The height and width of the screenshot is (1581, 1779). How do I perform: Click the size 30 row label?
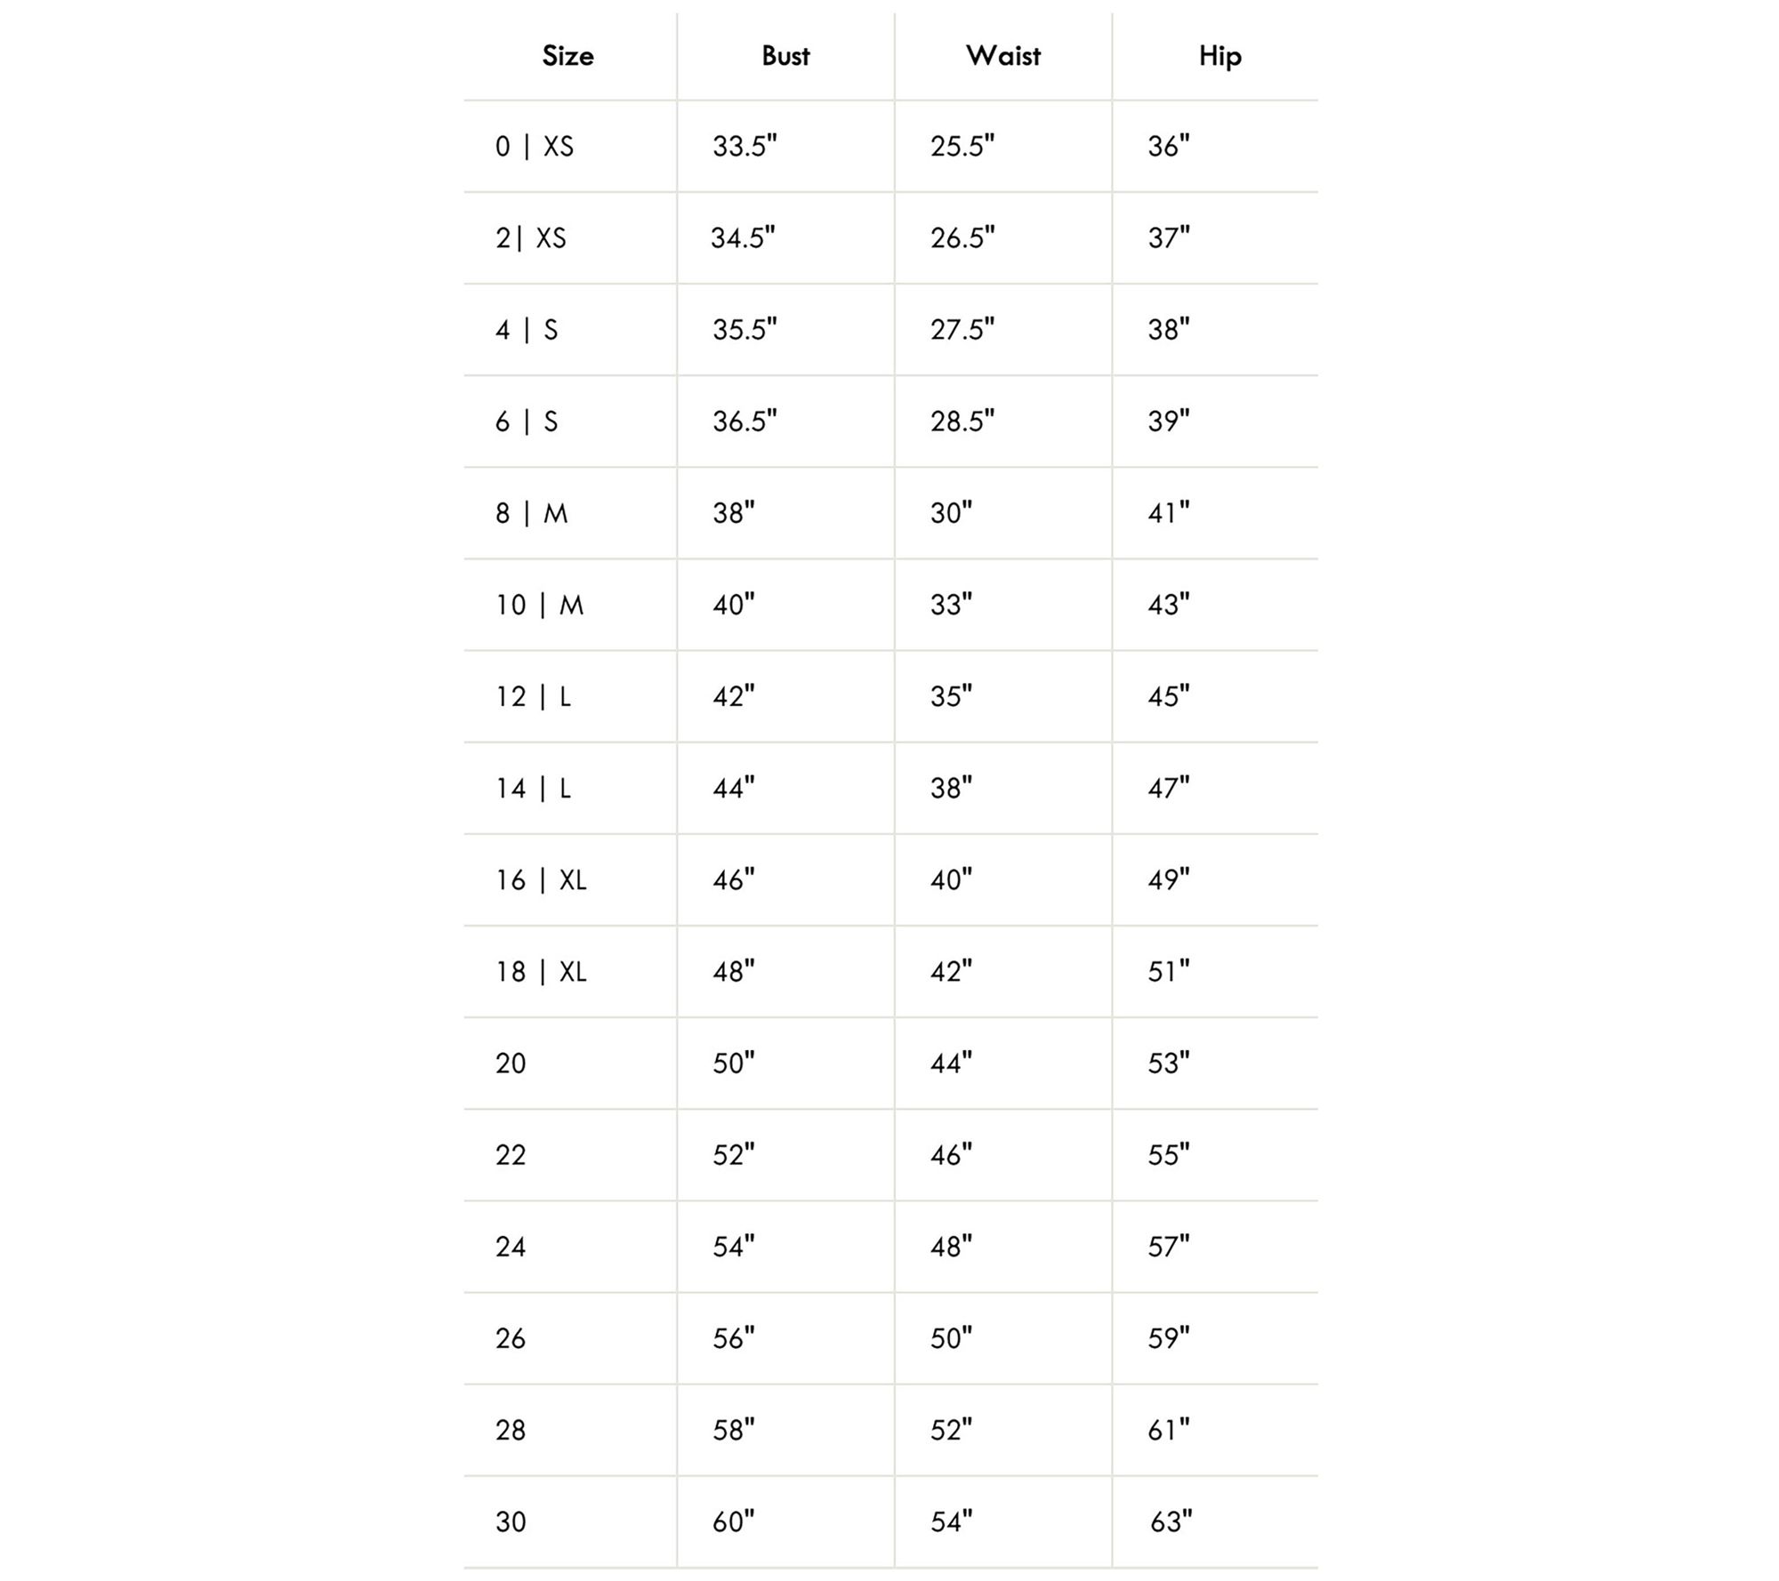[x=511, y=1522]
